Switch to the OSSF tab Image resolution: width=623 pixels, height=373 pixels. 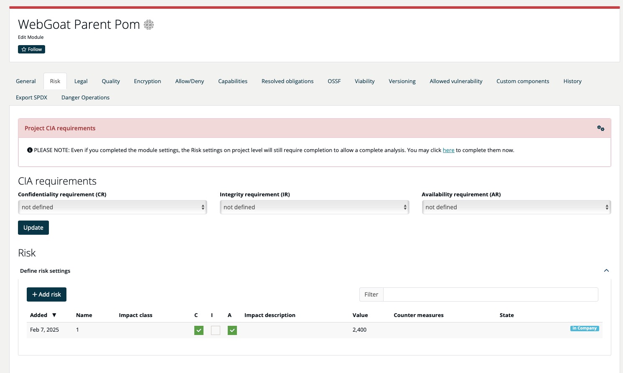(334, 81)
